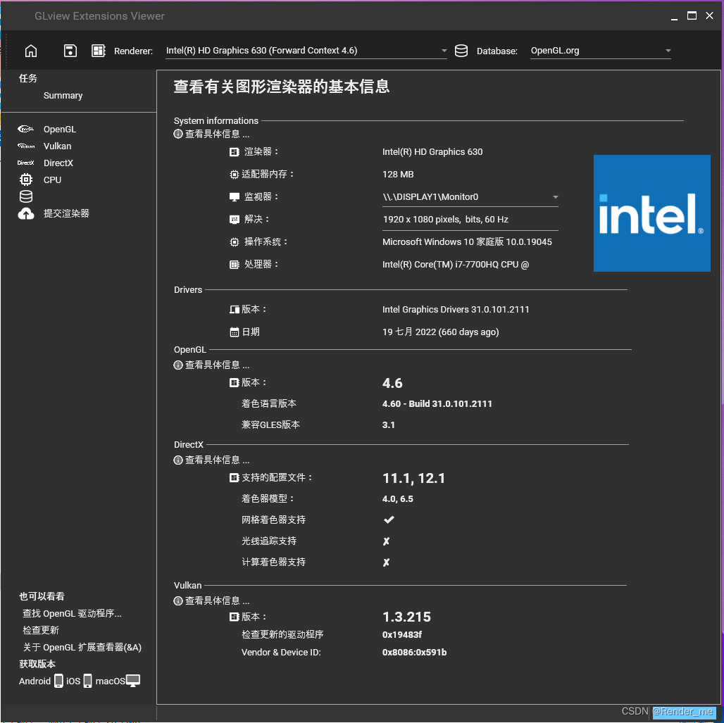Expand the monitor DISPLAY1\Monitor0 dropdown
Screen dimensions: 724x723
tap(470, 197)
